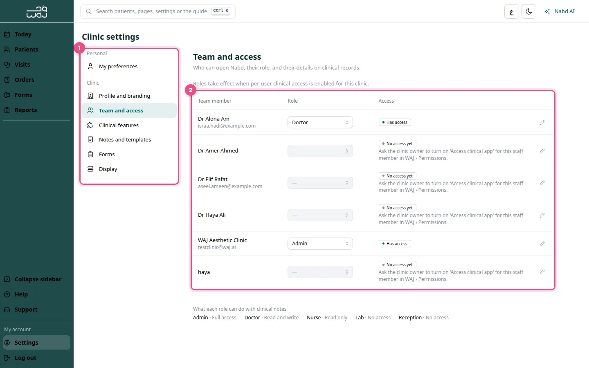The height and width of the screenshot is (368, 589).
Task: Open role dropdown in haya's row
Action: [320, 272]
